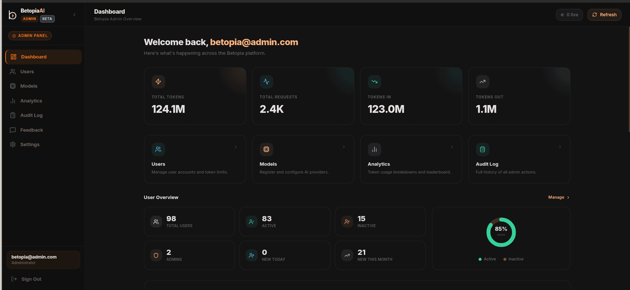Viewport: 630px width, 290px height.
Task: Go to Users in the sidebar
Action: (44, 72)
